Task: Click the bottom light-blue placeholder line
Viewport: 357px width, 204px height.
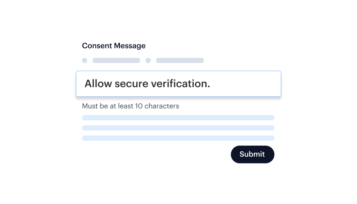Action: [x=178, y=138]
